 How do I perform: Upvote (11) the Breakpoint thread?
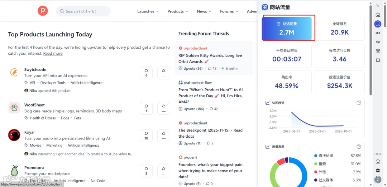click(190, 143)
